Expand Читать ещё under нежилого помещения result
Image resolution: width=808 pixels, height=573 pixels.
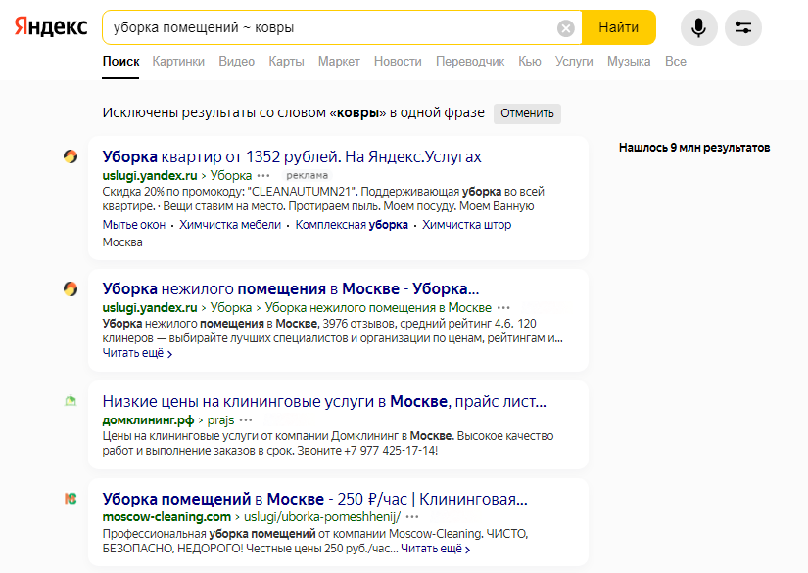click(137, 353)
